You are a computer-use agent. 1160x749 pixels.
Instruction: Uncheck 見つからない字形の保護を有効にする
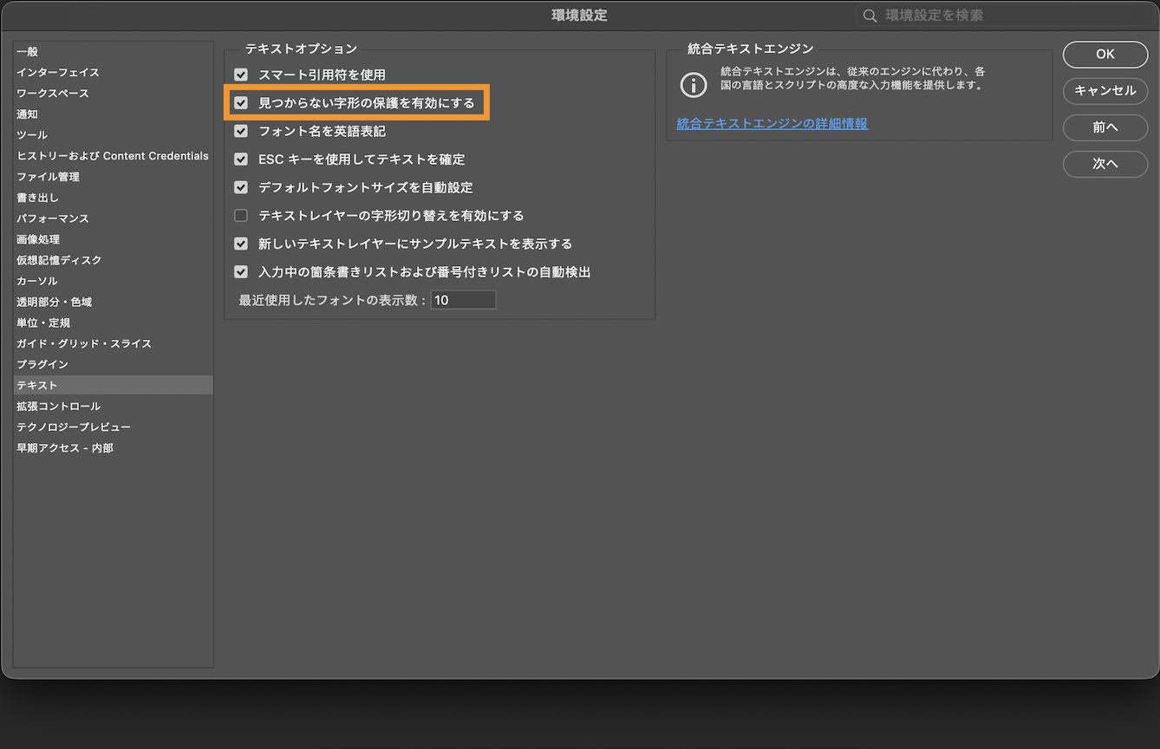click(x=240, y=102)
